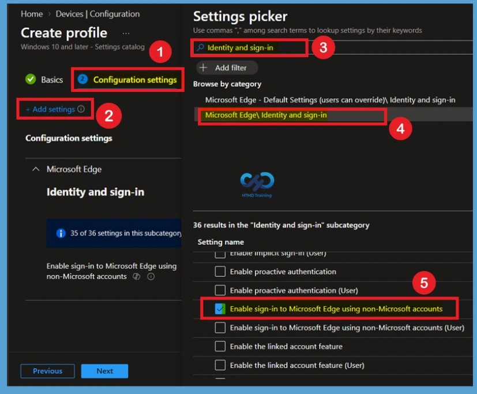Select Microsoft Edge - Default Settings Identity category
The width and height of the screenshot is (477, 394).
pos(330,100)
